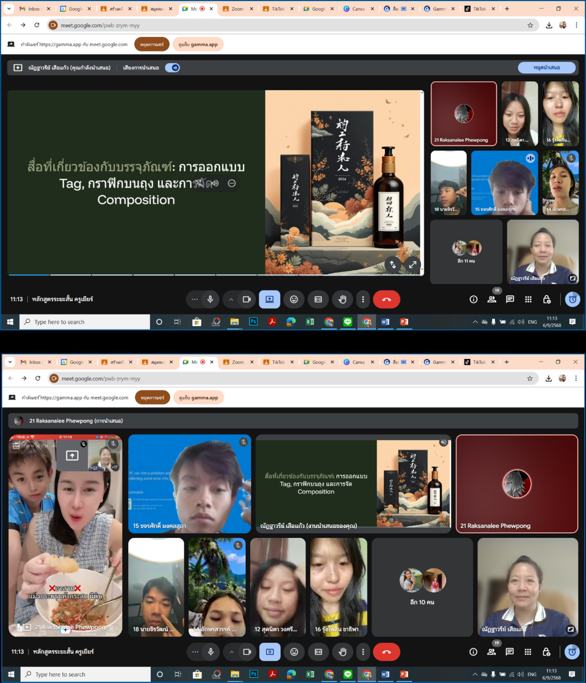Turn on captions in lower meeting toolbar
This screenshot has width=586, height=683.
pyautogui.click(x=318, y=652)
